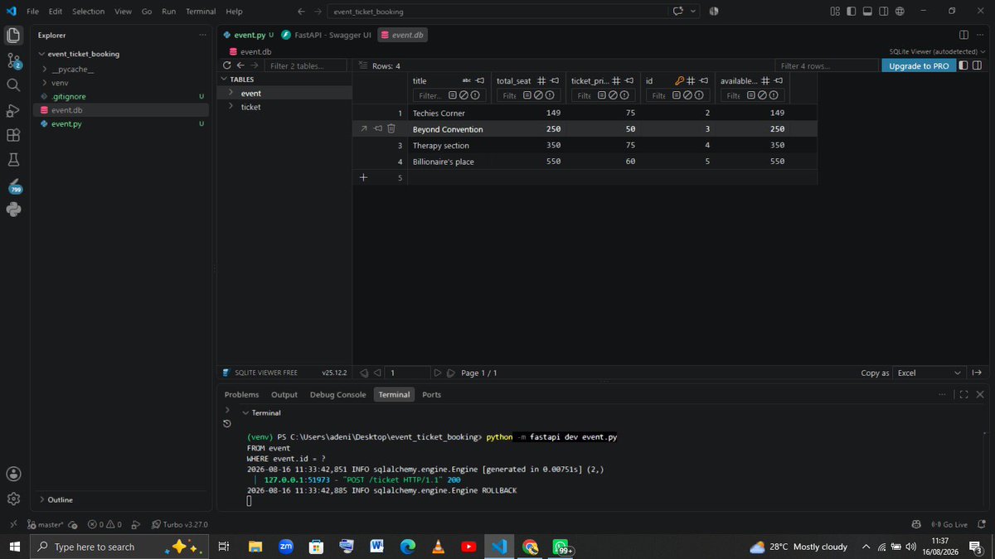This screenshot has width=995, height=559.
Task: Open the Terminal menu
Action: pos(201,11)
